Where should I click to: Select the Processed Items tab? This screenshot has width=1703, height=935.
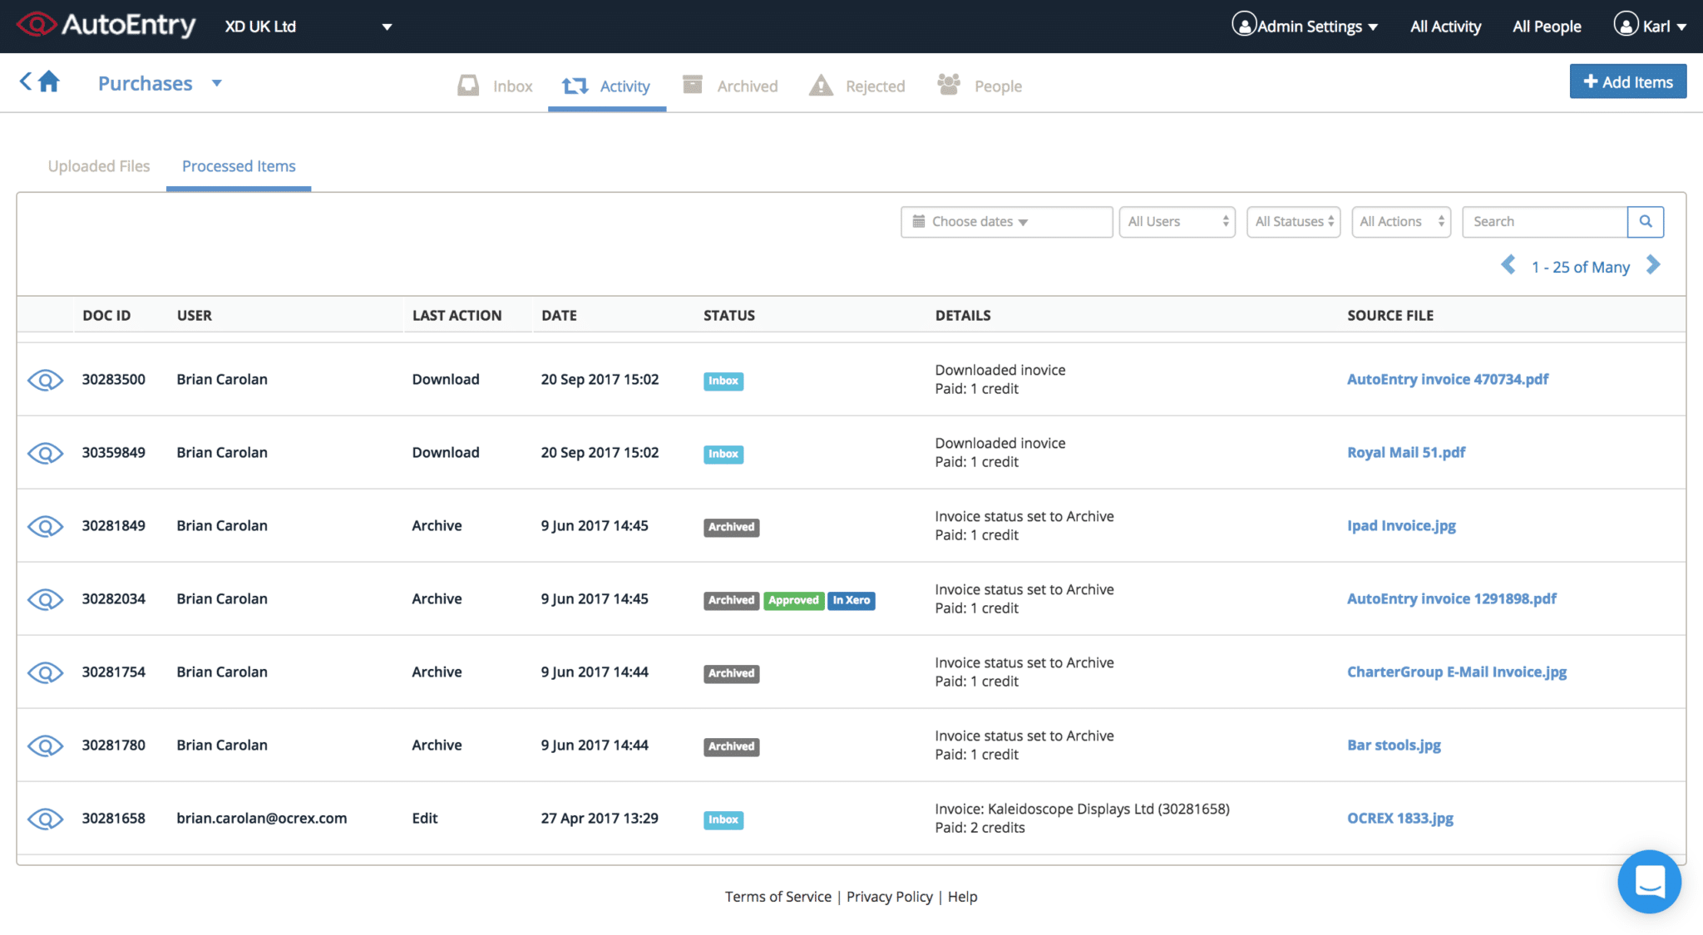pos(239,165)
